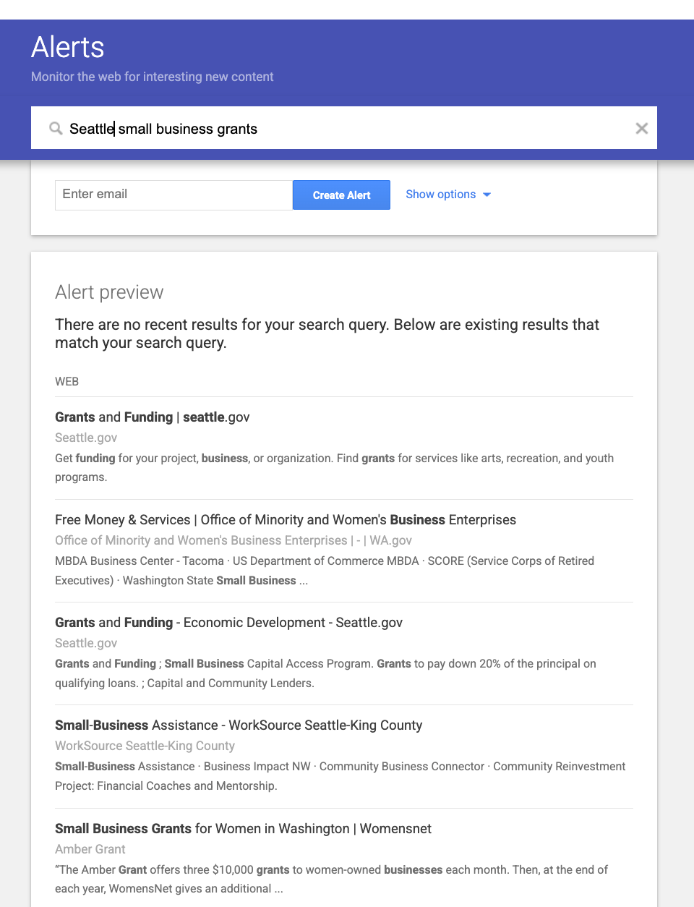
Task: Click in the Seattle small business grants search box
Action: [344, 128]
